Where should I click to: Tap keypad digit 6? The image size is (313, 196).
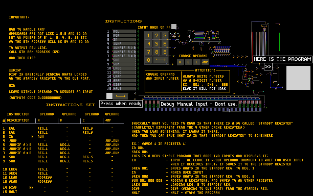click(165, 44)
